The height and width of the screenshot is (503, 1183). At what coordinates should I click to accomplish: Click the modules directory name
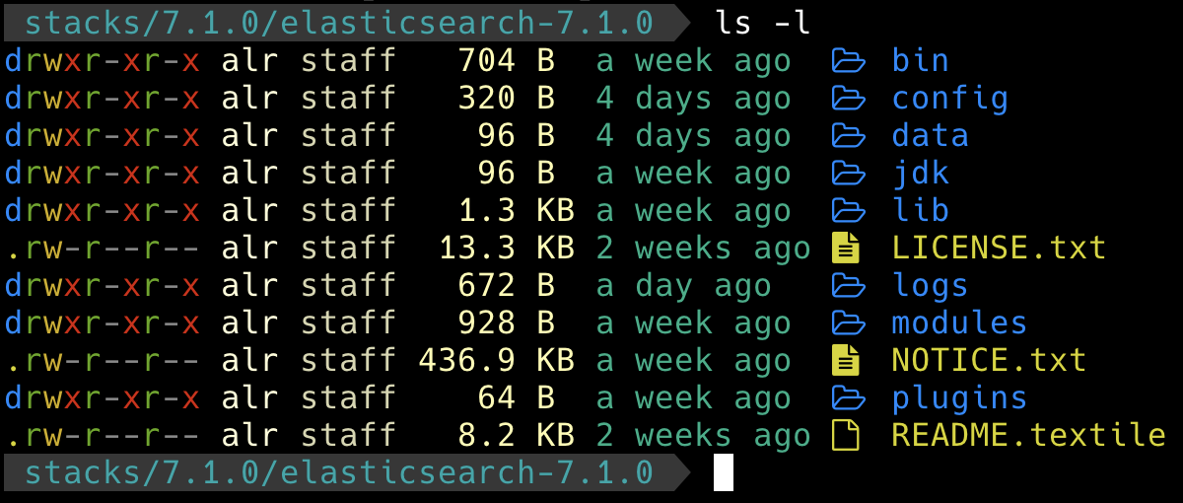pos(959,323)
